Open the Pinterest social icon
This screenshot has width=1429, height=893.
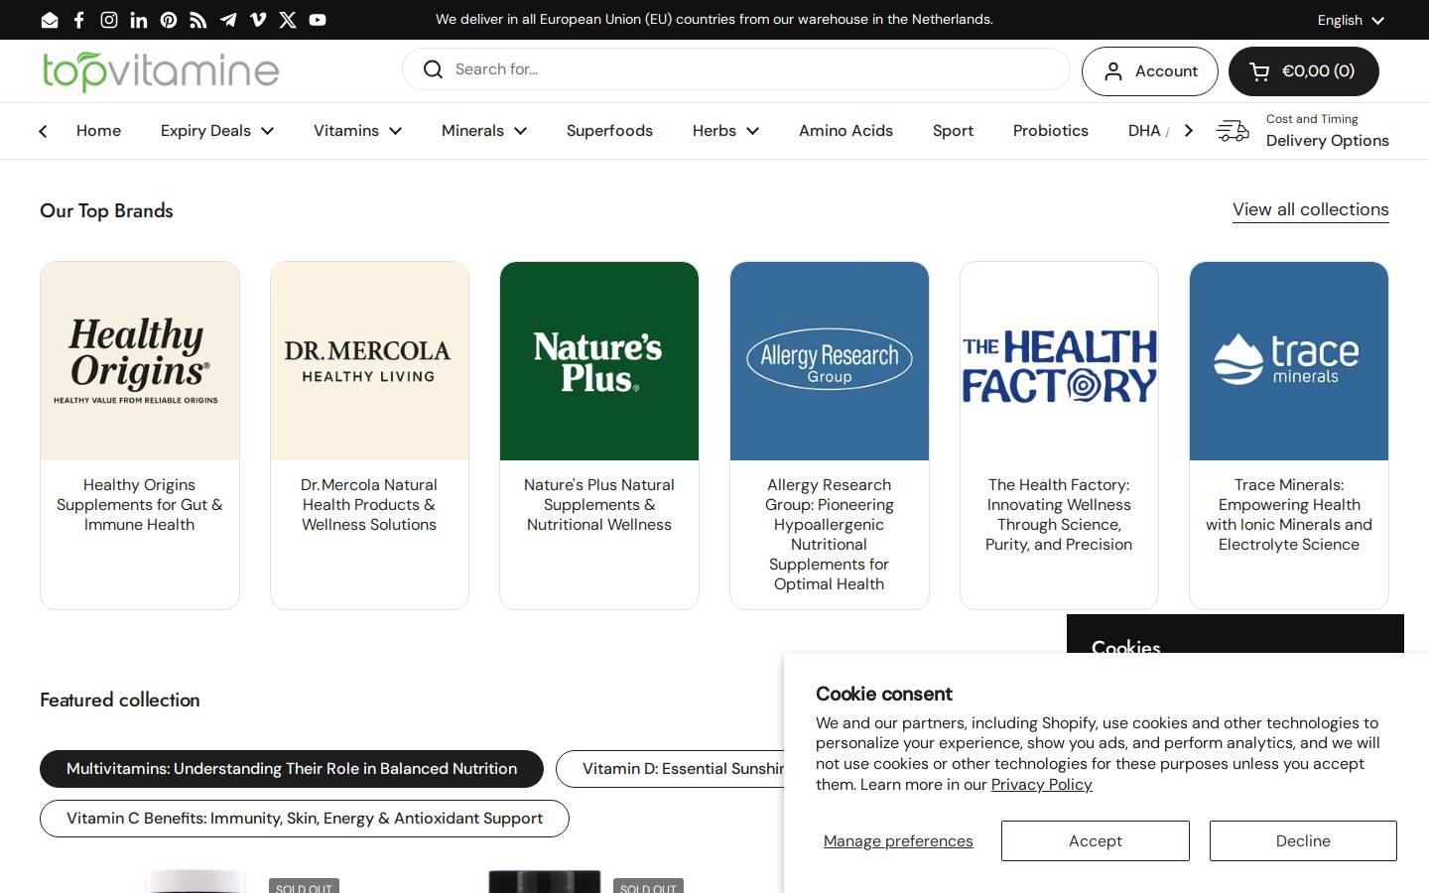tap(169, 20)
